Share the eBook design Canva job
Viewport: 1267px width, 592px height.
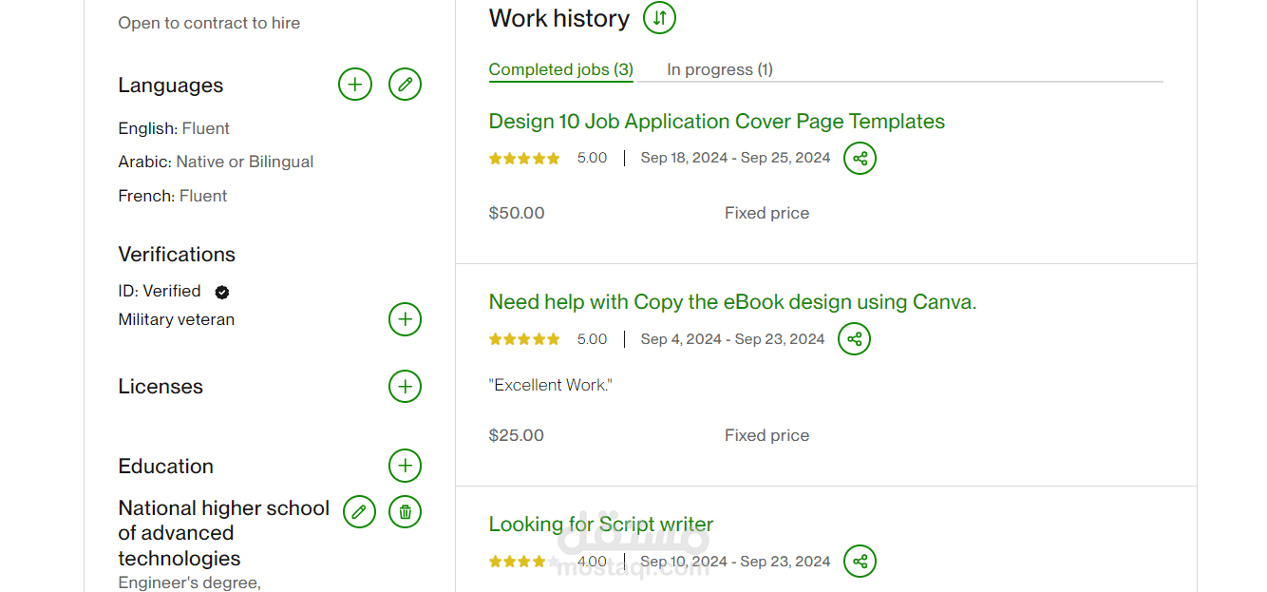[854, 339]
